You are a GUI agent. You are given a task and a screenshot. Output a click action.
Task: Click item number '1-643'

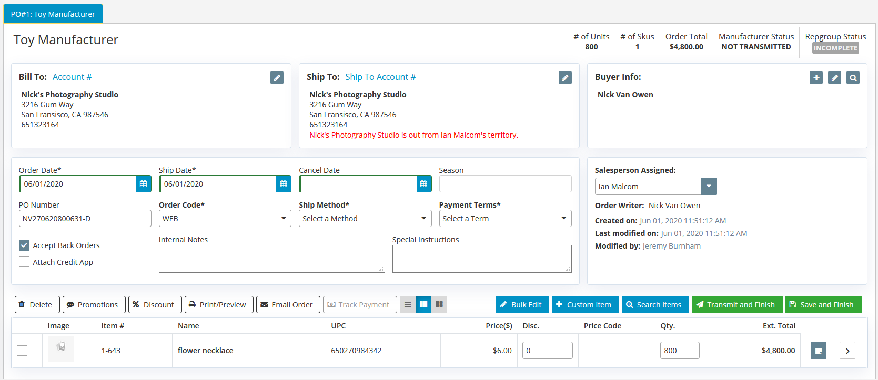click(x=111, y=351)
